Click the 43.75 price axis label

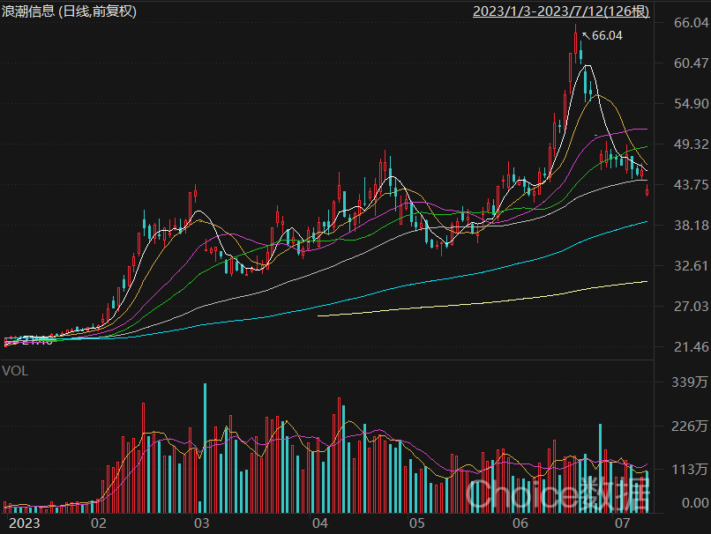(691, 184)
